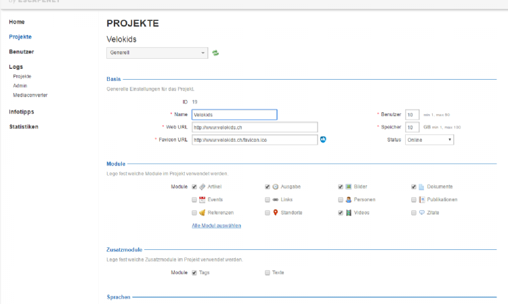Go to Statistiken in the sidebar
This screenshot has width=508, height=304.
[x=24, y=126]
